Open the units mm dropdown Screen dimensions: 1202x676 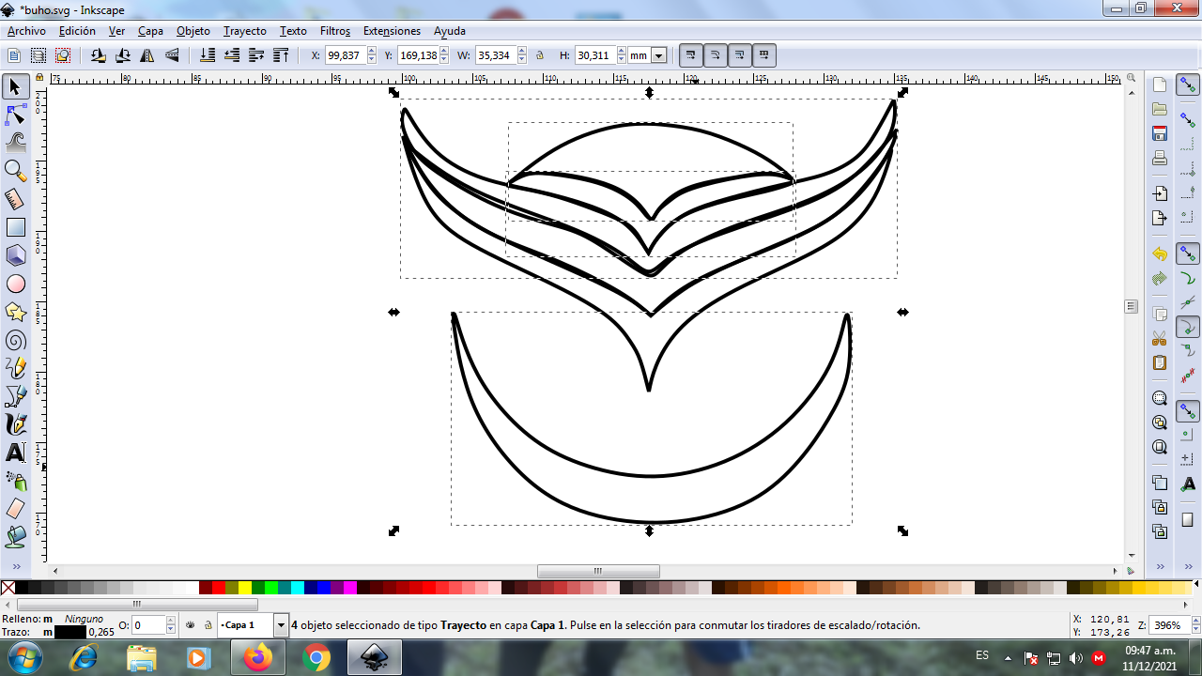(658, 55)
